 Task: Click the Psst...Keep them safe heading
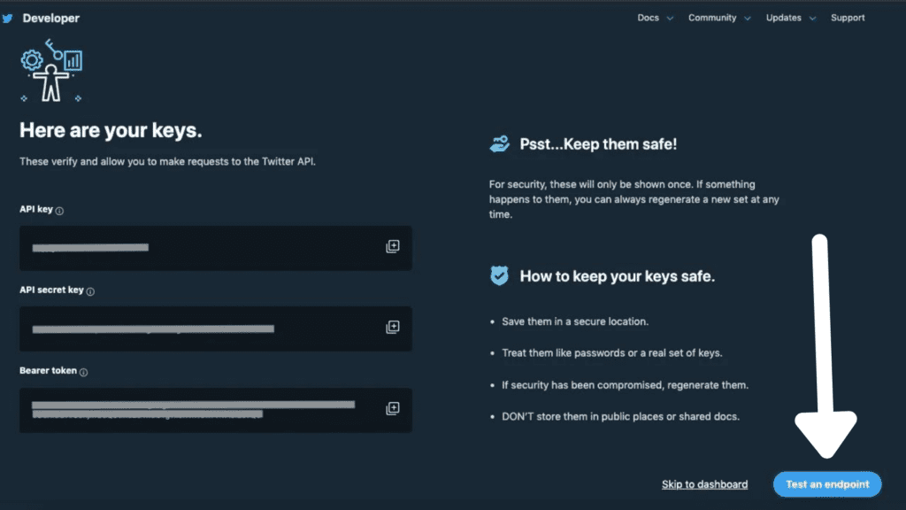pyautogui.click(x=598, y=144)
